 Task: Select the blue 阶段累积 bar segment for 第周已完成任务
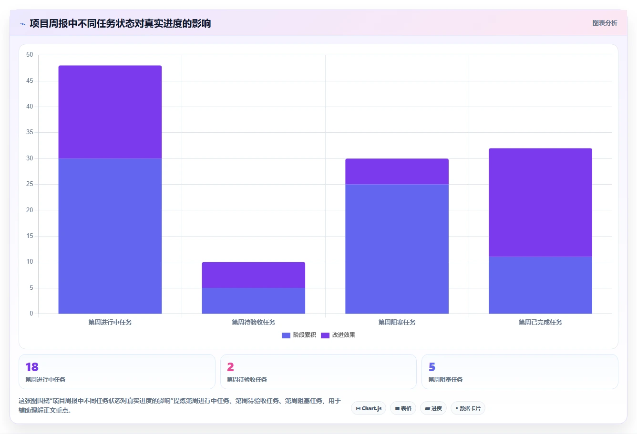pos(541,285)
